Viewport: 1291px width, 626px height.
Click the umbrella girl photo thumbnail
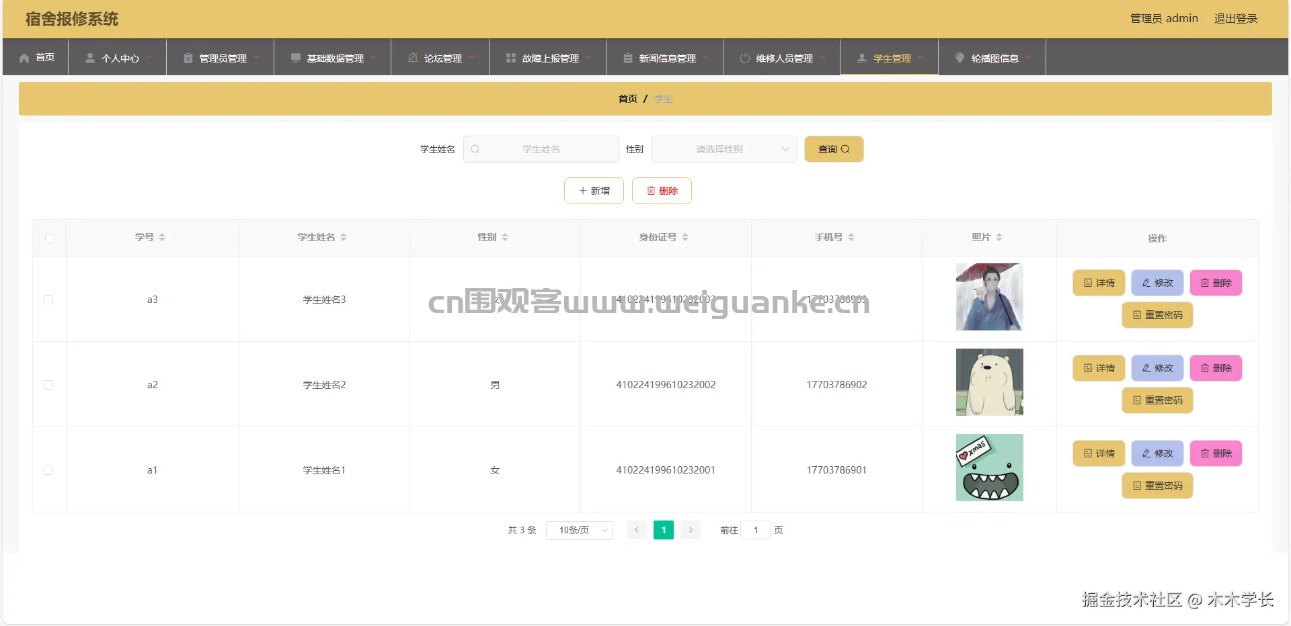(989, 297)
